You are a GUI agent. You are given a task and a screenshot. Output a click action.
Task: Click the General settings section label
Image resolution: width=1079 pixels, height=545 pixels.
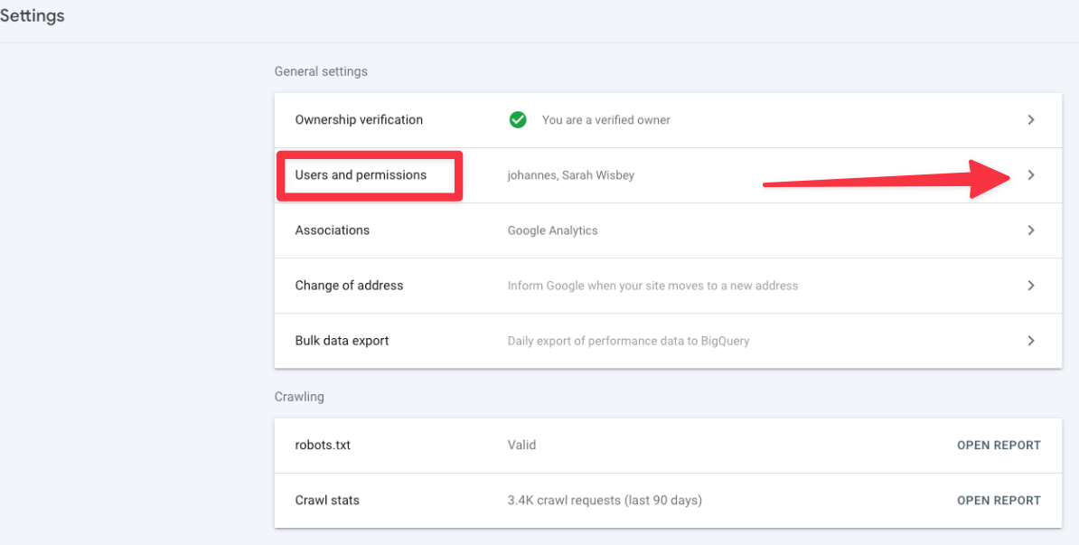point(321,70)
